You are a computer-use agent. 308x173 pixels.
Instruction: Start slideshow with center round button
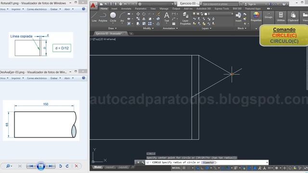tap(41, 166)
